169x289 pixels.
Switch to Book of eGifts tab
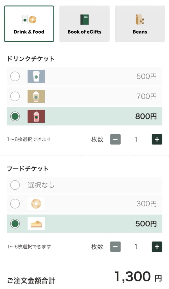[84, 24]
